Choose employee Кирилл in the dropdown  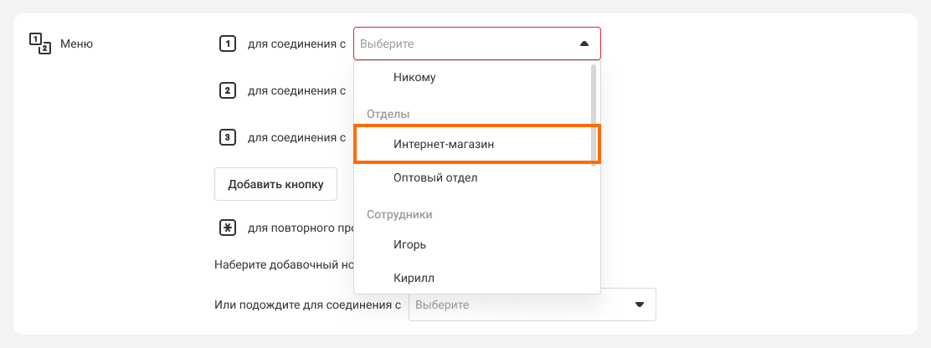pyautogui.click(x=414, y=277)
